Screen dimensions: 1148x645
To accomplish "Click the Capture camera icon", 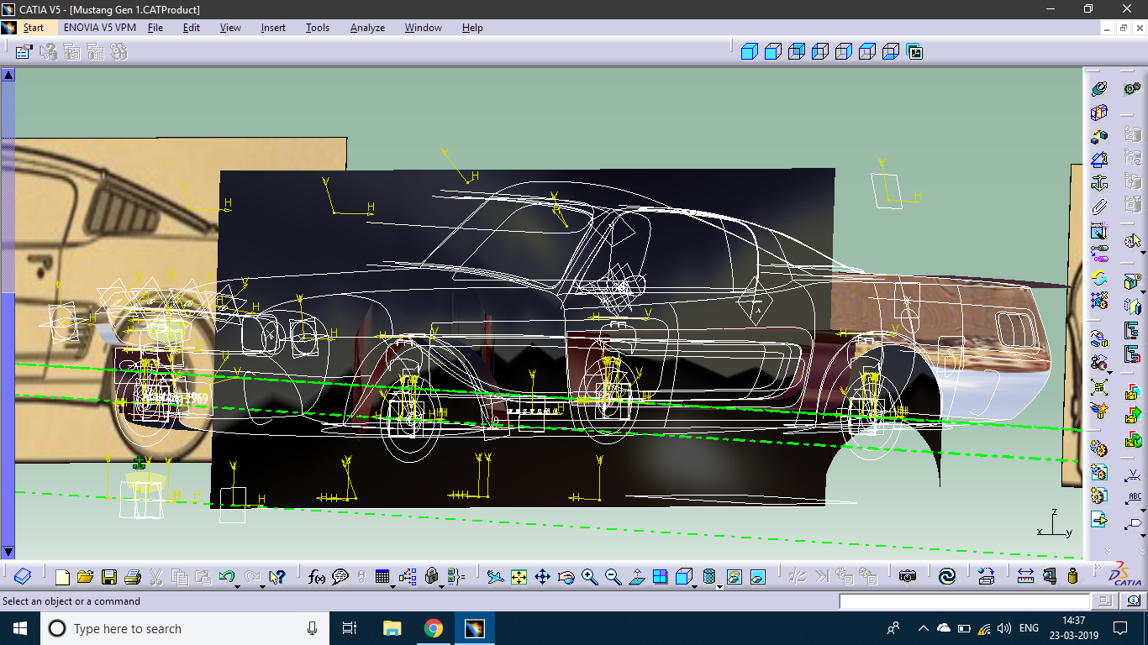I will point(907,577).
